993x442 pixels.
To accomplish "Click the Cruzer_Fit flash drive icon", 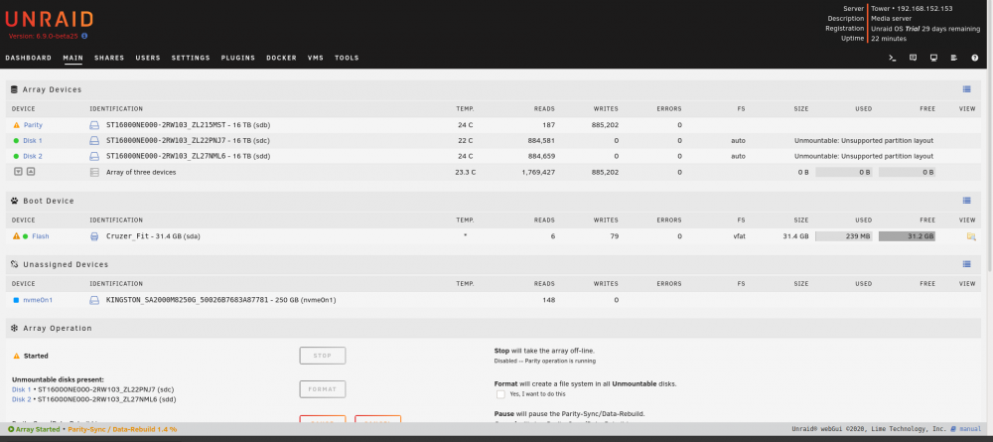I will click(94, 236).
